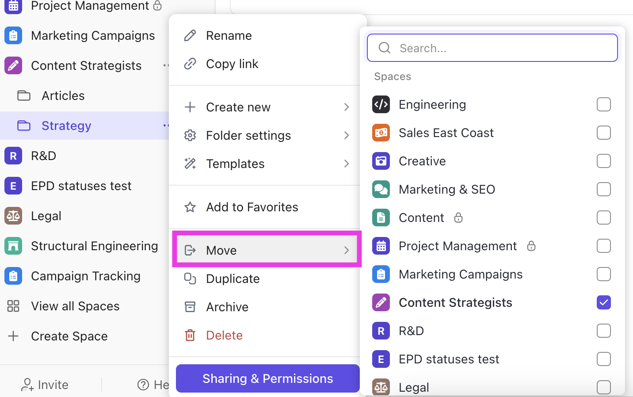Expand the Folder settings submenu arrow
Viewport: 633px width, 397px height.
coord(347,136)
